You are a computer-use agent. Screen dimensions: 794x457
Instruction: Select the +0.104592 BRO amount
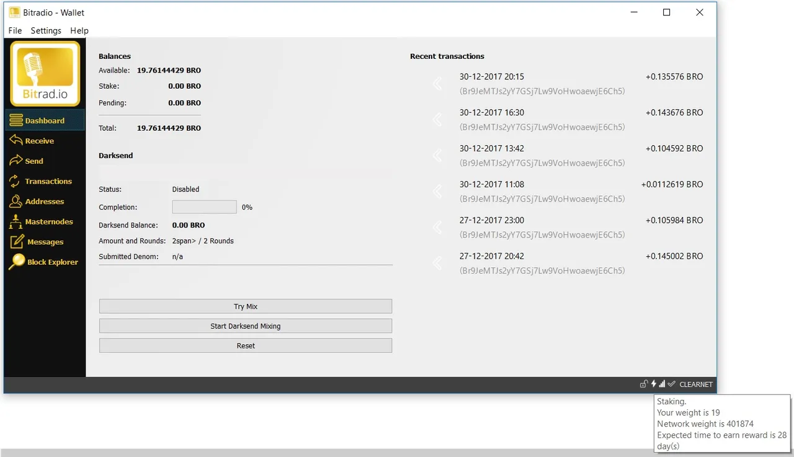tap(674, 149)
